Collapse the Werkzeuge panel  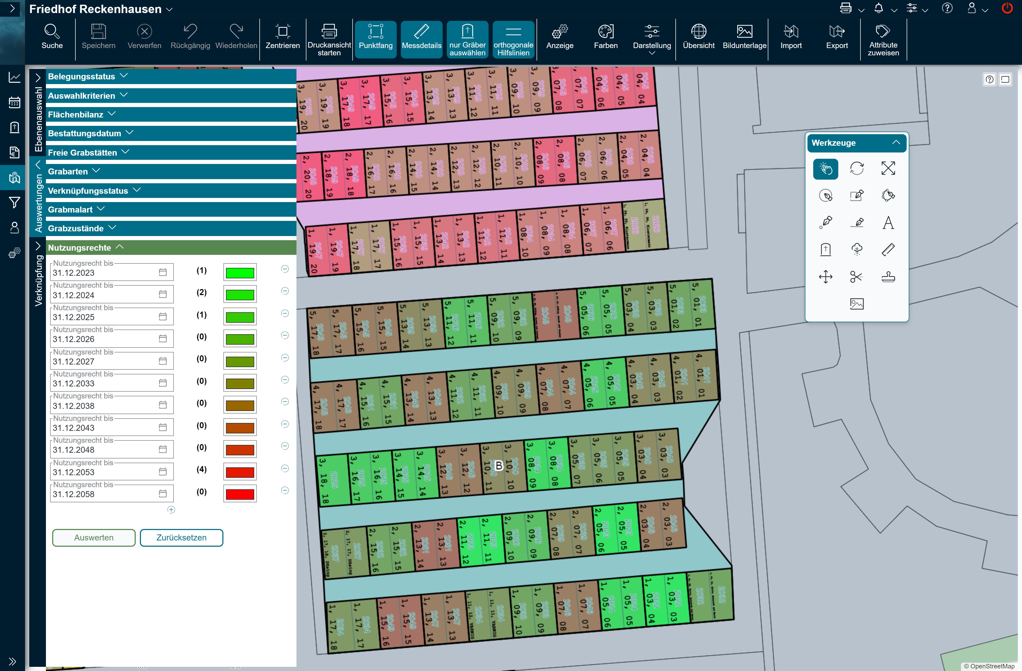point(896,142)
